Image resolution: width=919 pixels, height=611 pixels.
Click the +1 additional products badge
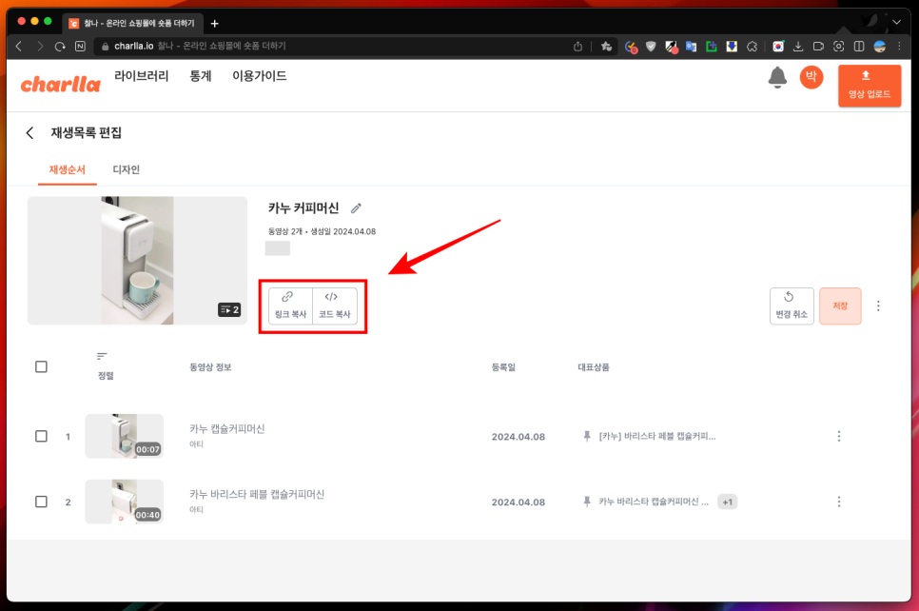(x=727, y=502)
